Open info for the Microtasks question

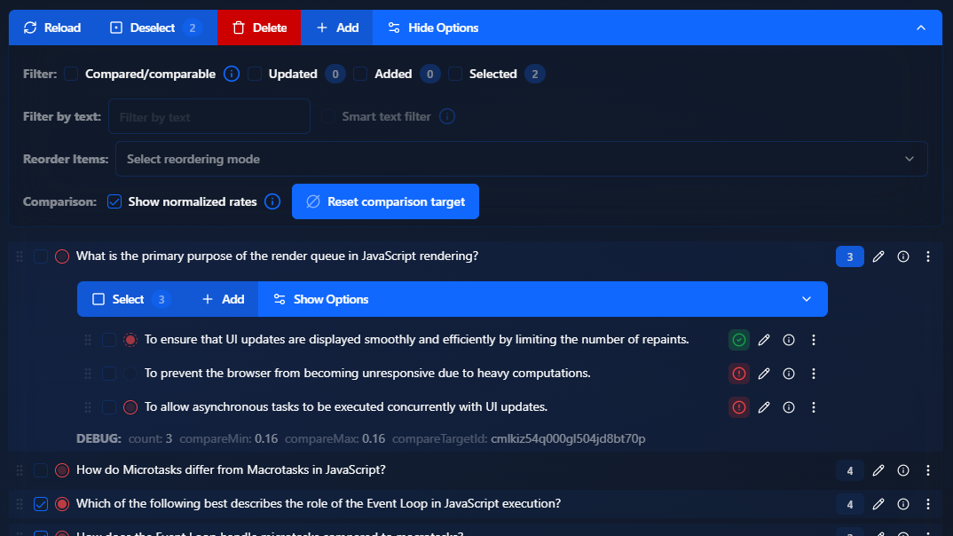(x=903, y=470)
